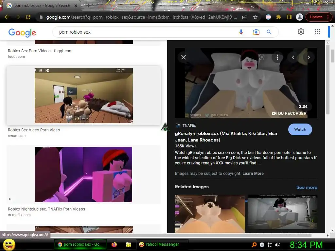This screenshot has width=335, height=251.
Task: Open the Learn More copyright link
Action: point(253,174)
